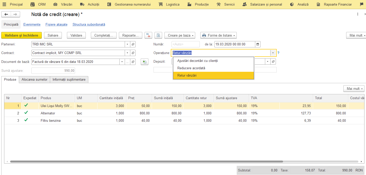Viewport: 366px width, 175px height.
Task: Click the green fill-from-base-document icon
Action: coord(144,62)
